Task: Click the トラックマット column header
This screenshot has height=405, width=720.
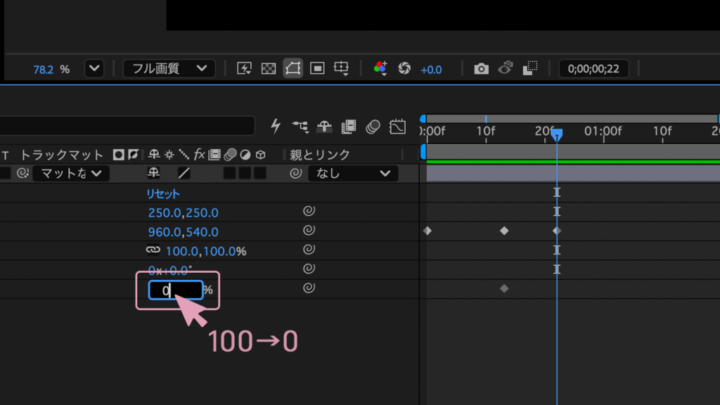Action: click(62, 155)
